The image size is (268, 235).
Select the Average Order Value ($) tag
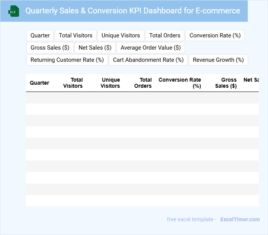pyautogui.click(x=151, y=48)
